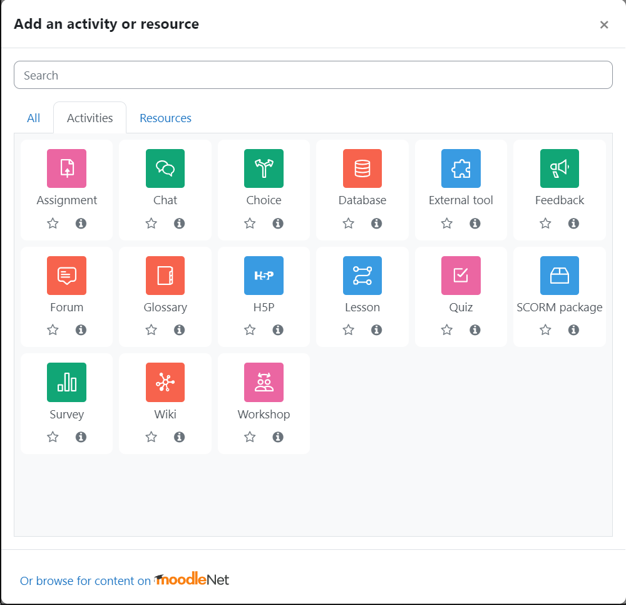Select the Feedback megaphone icon

pyautogui.click(x=559, y=168)
